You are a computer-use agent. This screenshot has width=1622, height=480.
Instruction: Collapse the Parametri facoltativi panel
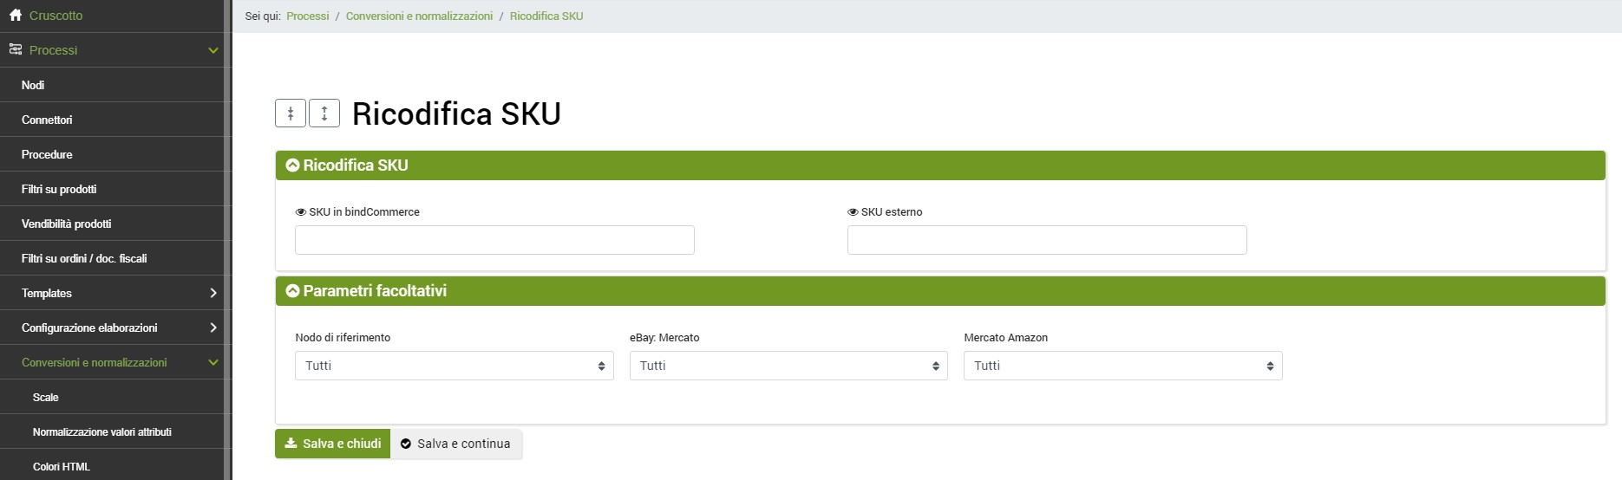click(x=293, y=291)
